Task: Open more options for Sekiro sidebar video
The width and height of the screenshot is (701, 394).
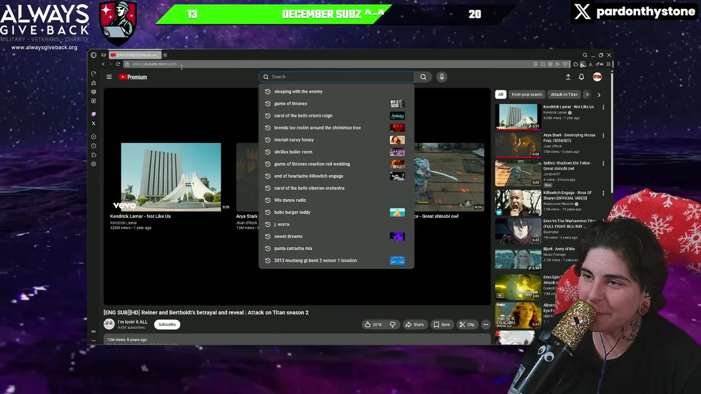Action: click(x=604, y=164)
